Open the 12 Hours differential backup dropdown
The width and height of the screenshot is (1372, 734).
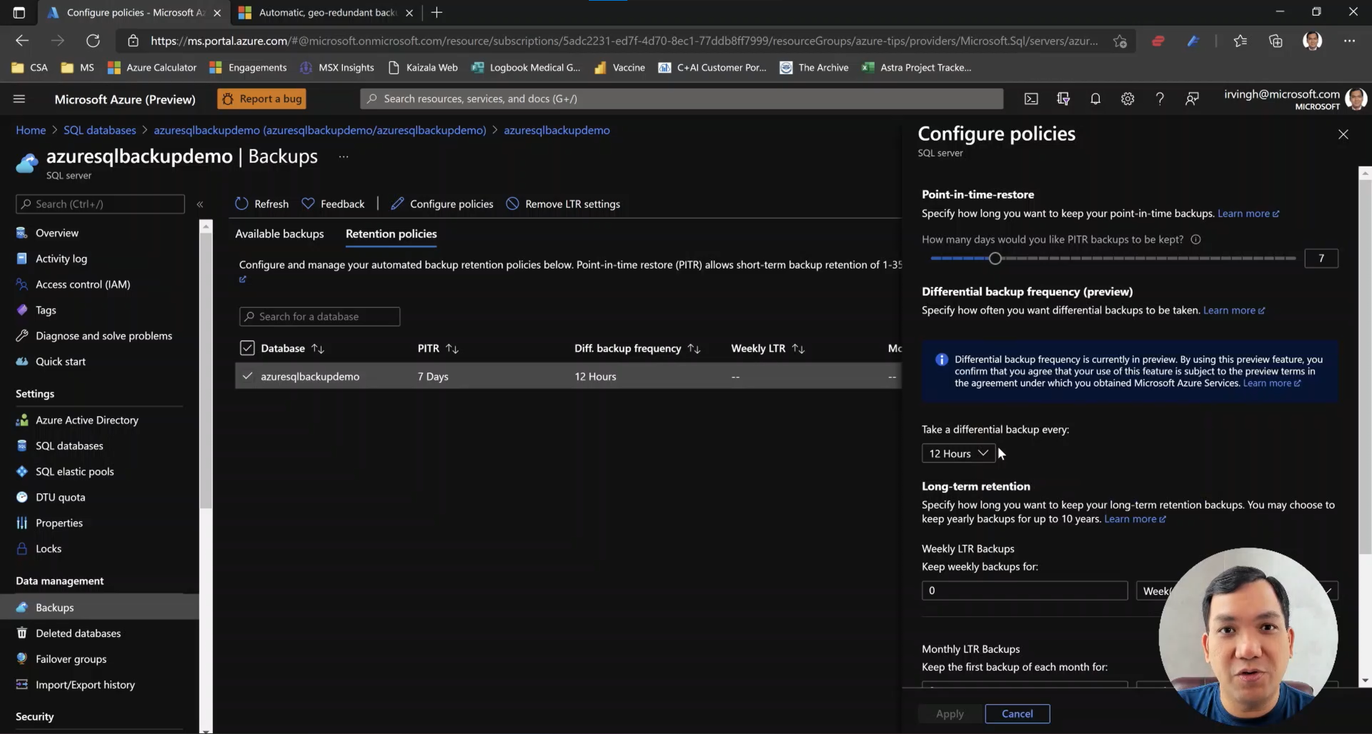point(958,453)
